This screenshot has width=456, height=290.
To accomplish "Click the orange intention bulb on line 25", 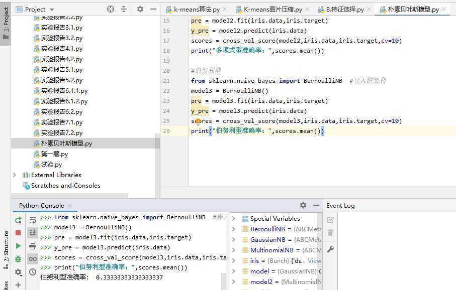I will (x=198, y=121).
